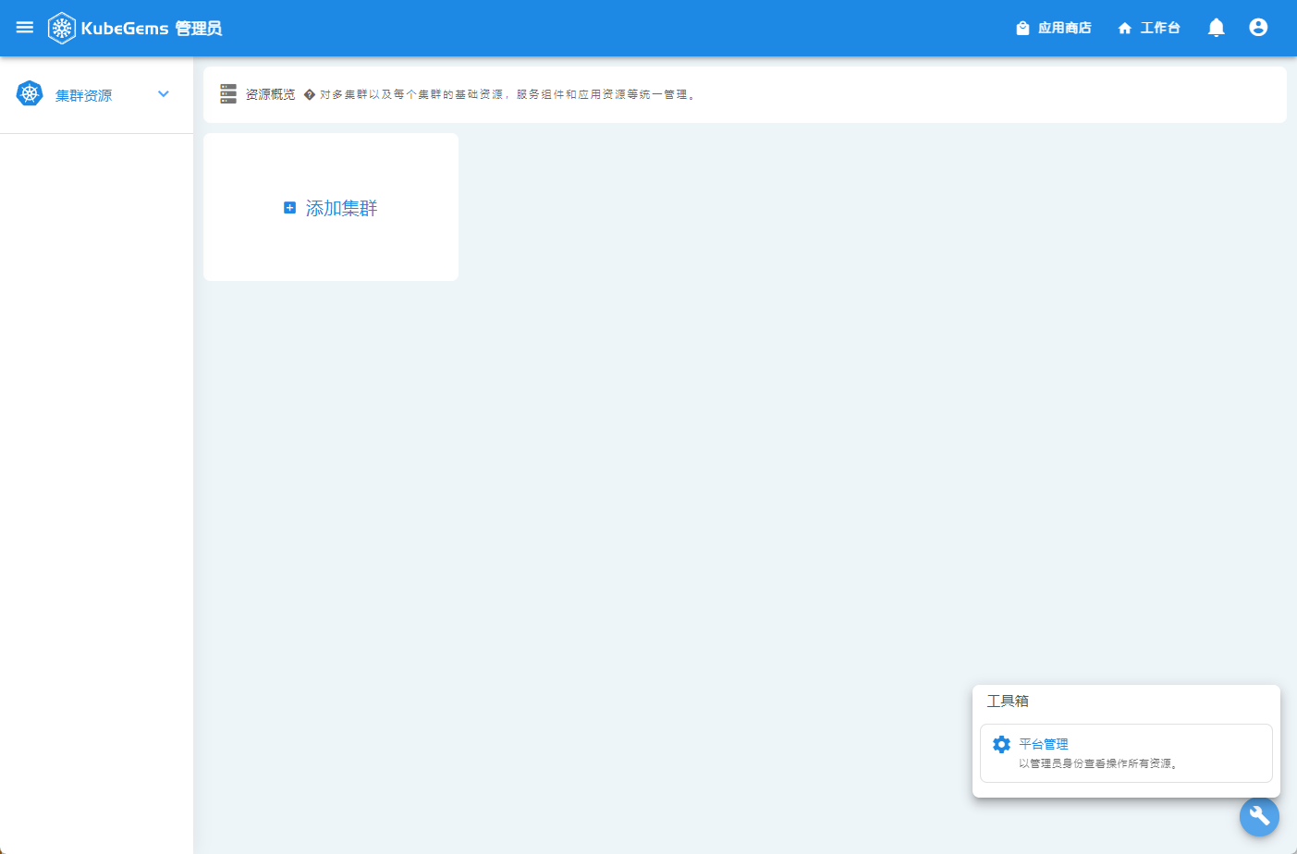The width and height of the screenshot is (1297, 854).
Task: Click the 资源概览 heading text
Action: tap(270, 94)
